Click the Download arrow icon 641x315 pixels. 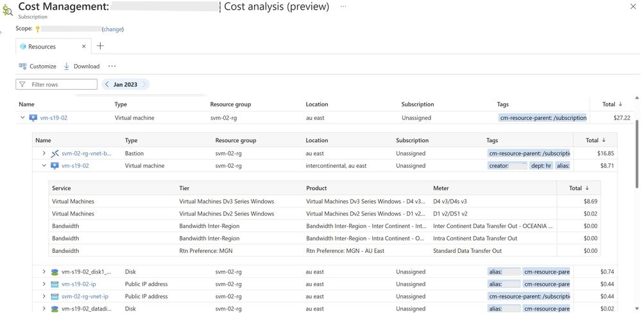coord(67,66)
